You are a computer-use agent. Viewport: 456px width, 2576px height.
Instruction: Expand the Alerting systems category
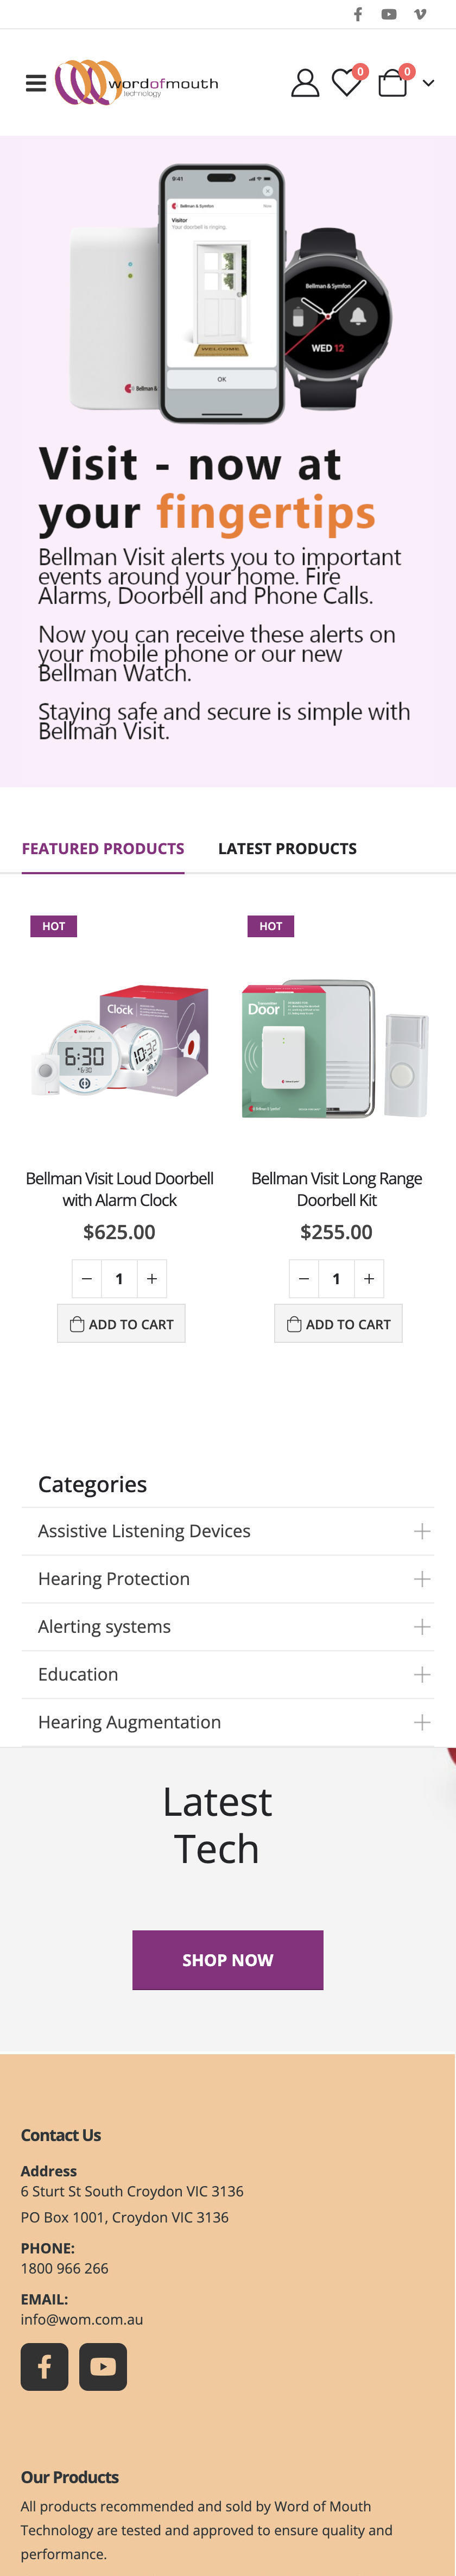422,1627
